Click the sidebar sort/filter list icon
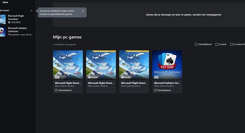This screenshot has height=133, width=245. [32, 11]
